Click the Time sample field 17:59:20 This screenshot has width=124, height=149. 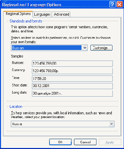coord(72,79)
